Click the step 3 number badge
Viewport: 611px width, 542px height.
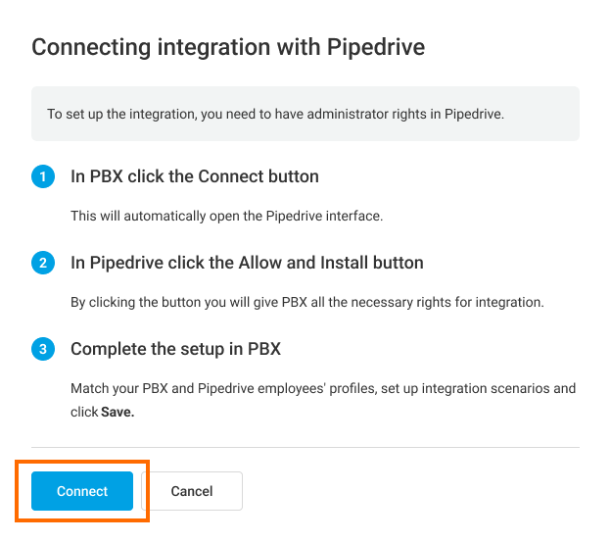pos(43,350)
